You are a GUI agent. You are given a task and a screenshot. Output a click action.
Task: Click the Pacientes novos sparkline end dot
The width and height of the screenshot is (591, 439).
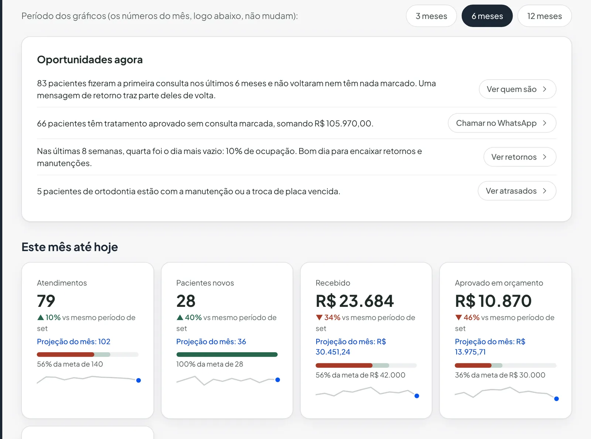click(x=278, y=380)
